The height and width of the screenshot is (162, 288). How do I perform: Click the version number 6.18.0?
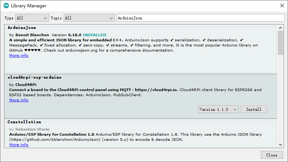pyautogui.click(x=75, y=35)
